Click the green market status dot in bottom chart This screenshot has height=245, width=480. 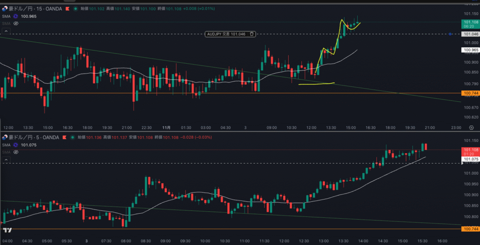[x=73, y=137]
